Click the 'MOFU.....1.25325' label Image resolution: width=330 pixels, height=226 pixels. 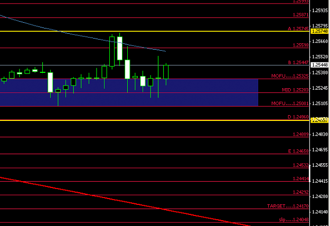[290, 76]
